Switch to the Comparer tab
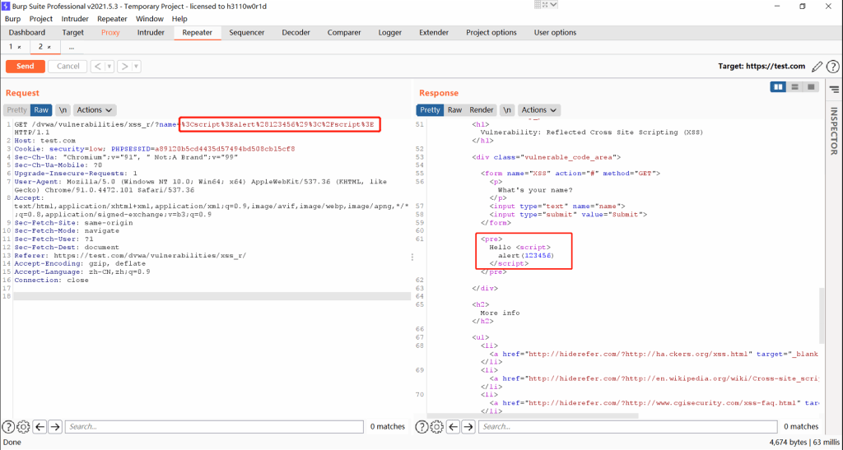Viewport: 843px width, 450px height. click(344, 33)
